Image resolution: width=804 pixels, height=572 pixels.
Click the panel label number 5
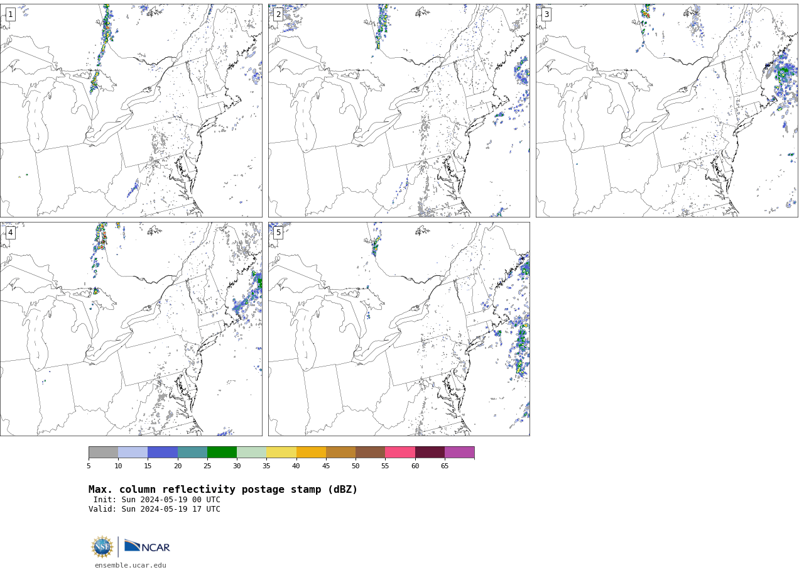coord(278,233)
